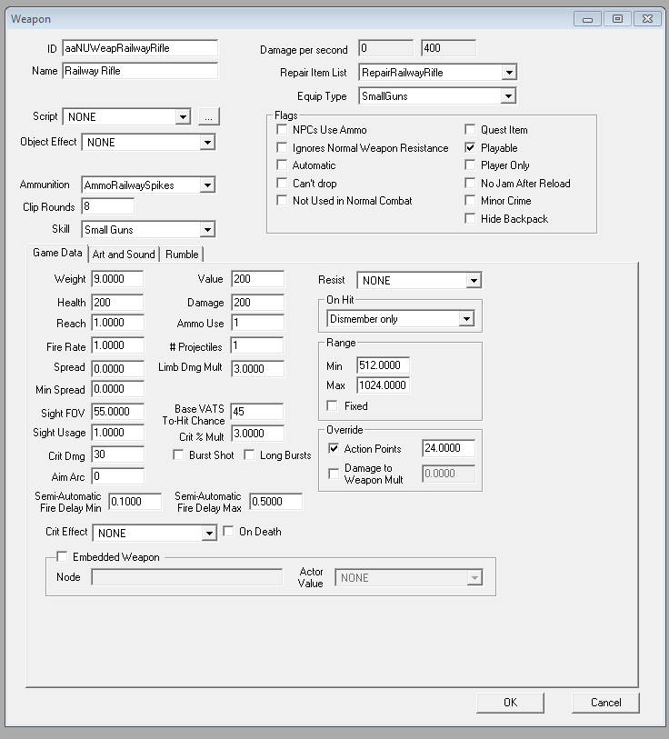Uncheck the Playable flag

[471, 147]
